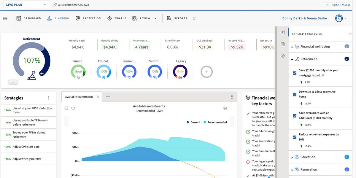Image resolution: width=356 pixels, height=178 pixels.
Task: Click the heart favorite icon on chart
Action: 73,108
